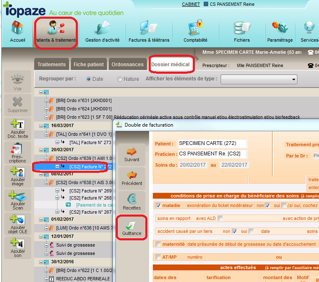
Task: Toggle the AT/MP checkbox
Action: coord(158,257)
